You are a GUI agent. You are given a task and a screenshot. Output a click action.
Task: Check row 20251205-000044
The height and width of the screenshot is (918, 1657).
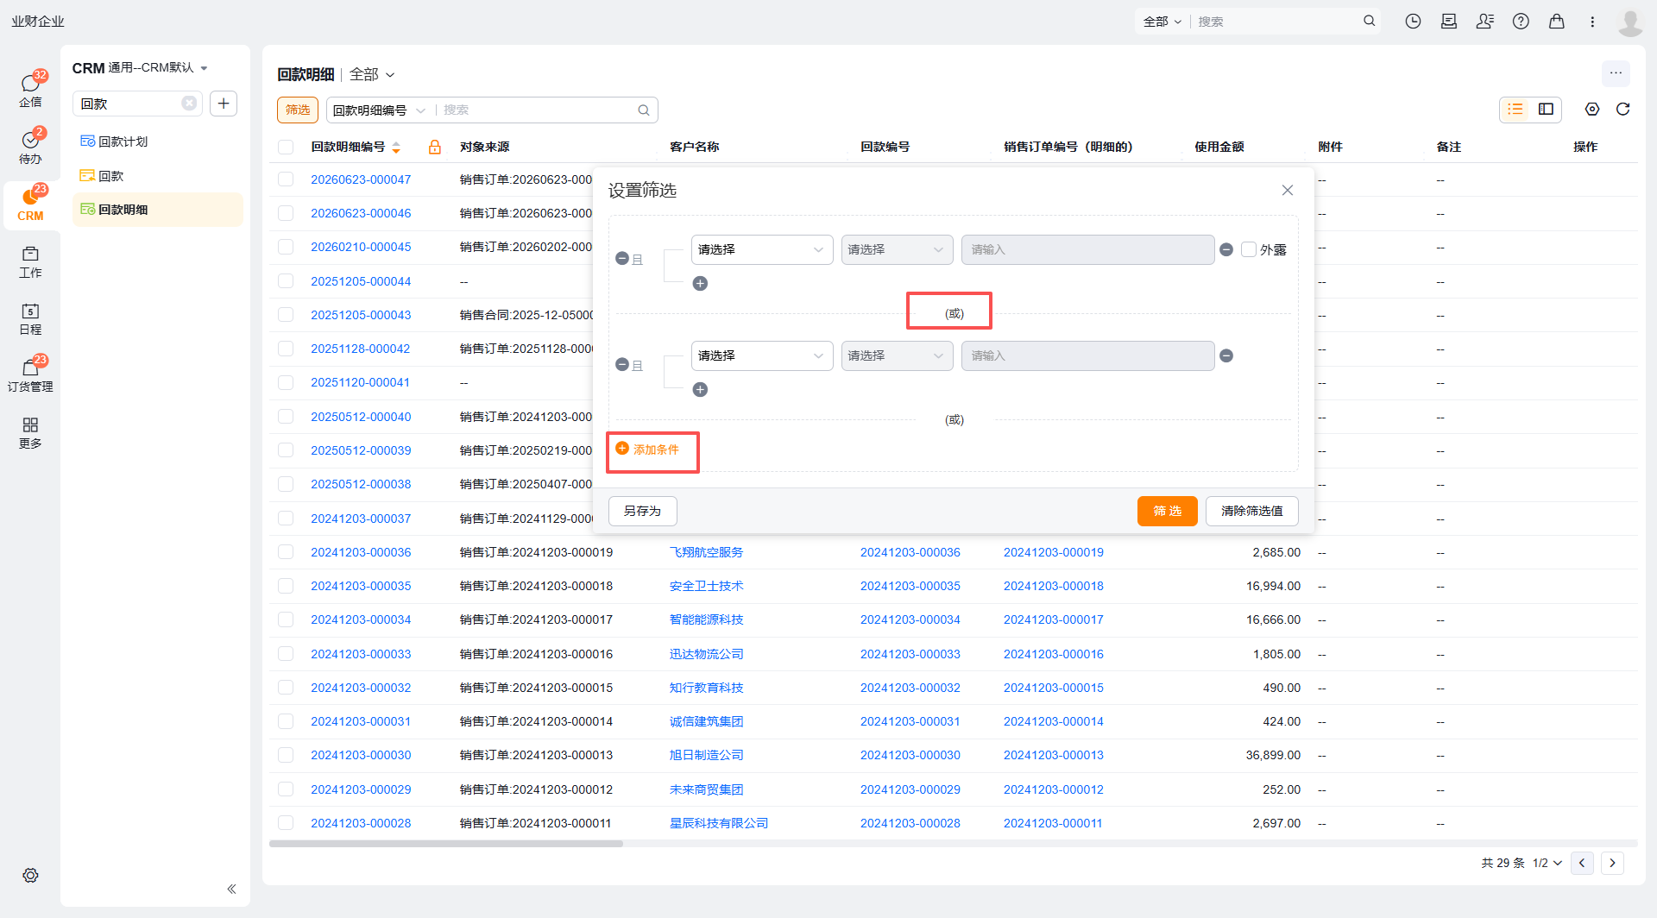click(286, 281)
